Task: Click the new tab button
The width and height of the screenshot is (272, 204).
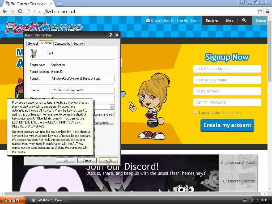Action: 60,3
